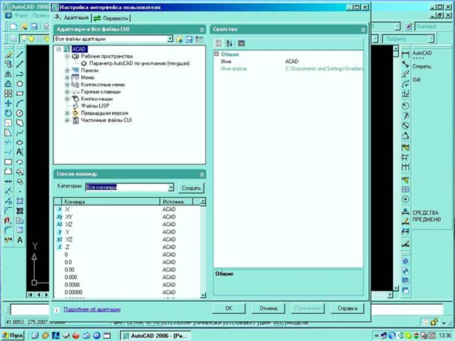Click the alphabetical sort icon in Свойства
The width and height of the screenshot is (455, 341).
click(230, 43)
